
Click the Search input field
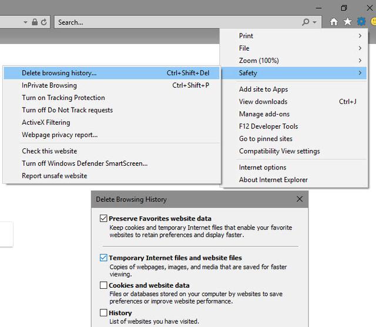point(177,22)
